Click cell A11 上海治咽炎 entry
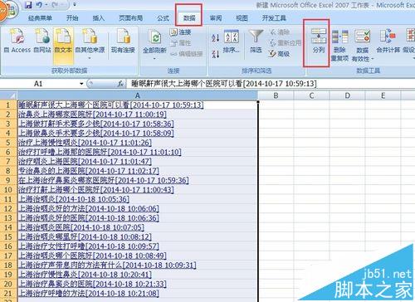 click(137, 199)
